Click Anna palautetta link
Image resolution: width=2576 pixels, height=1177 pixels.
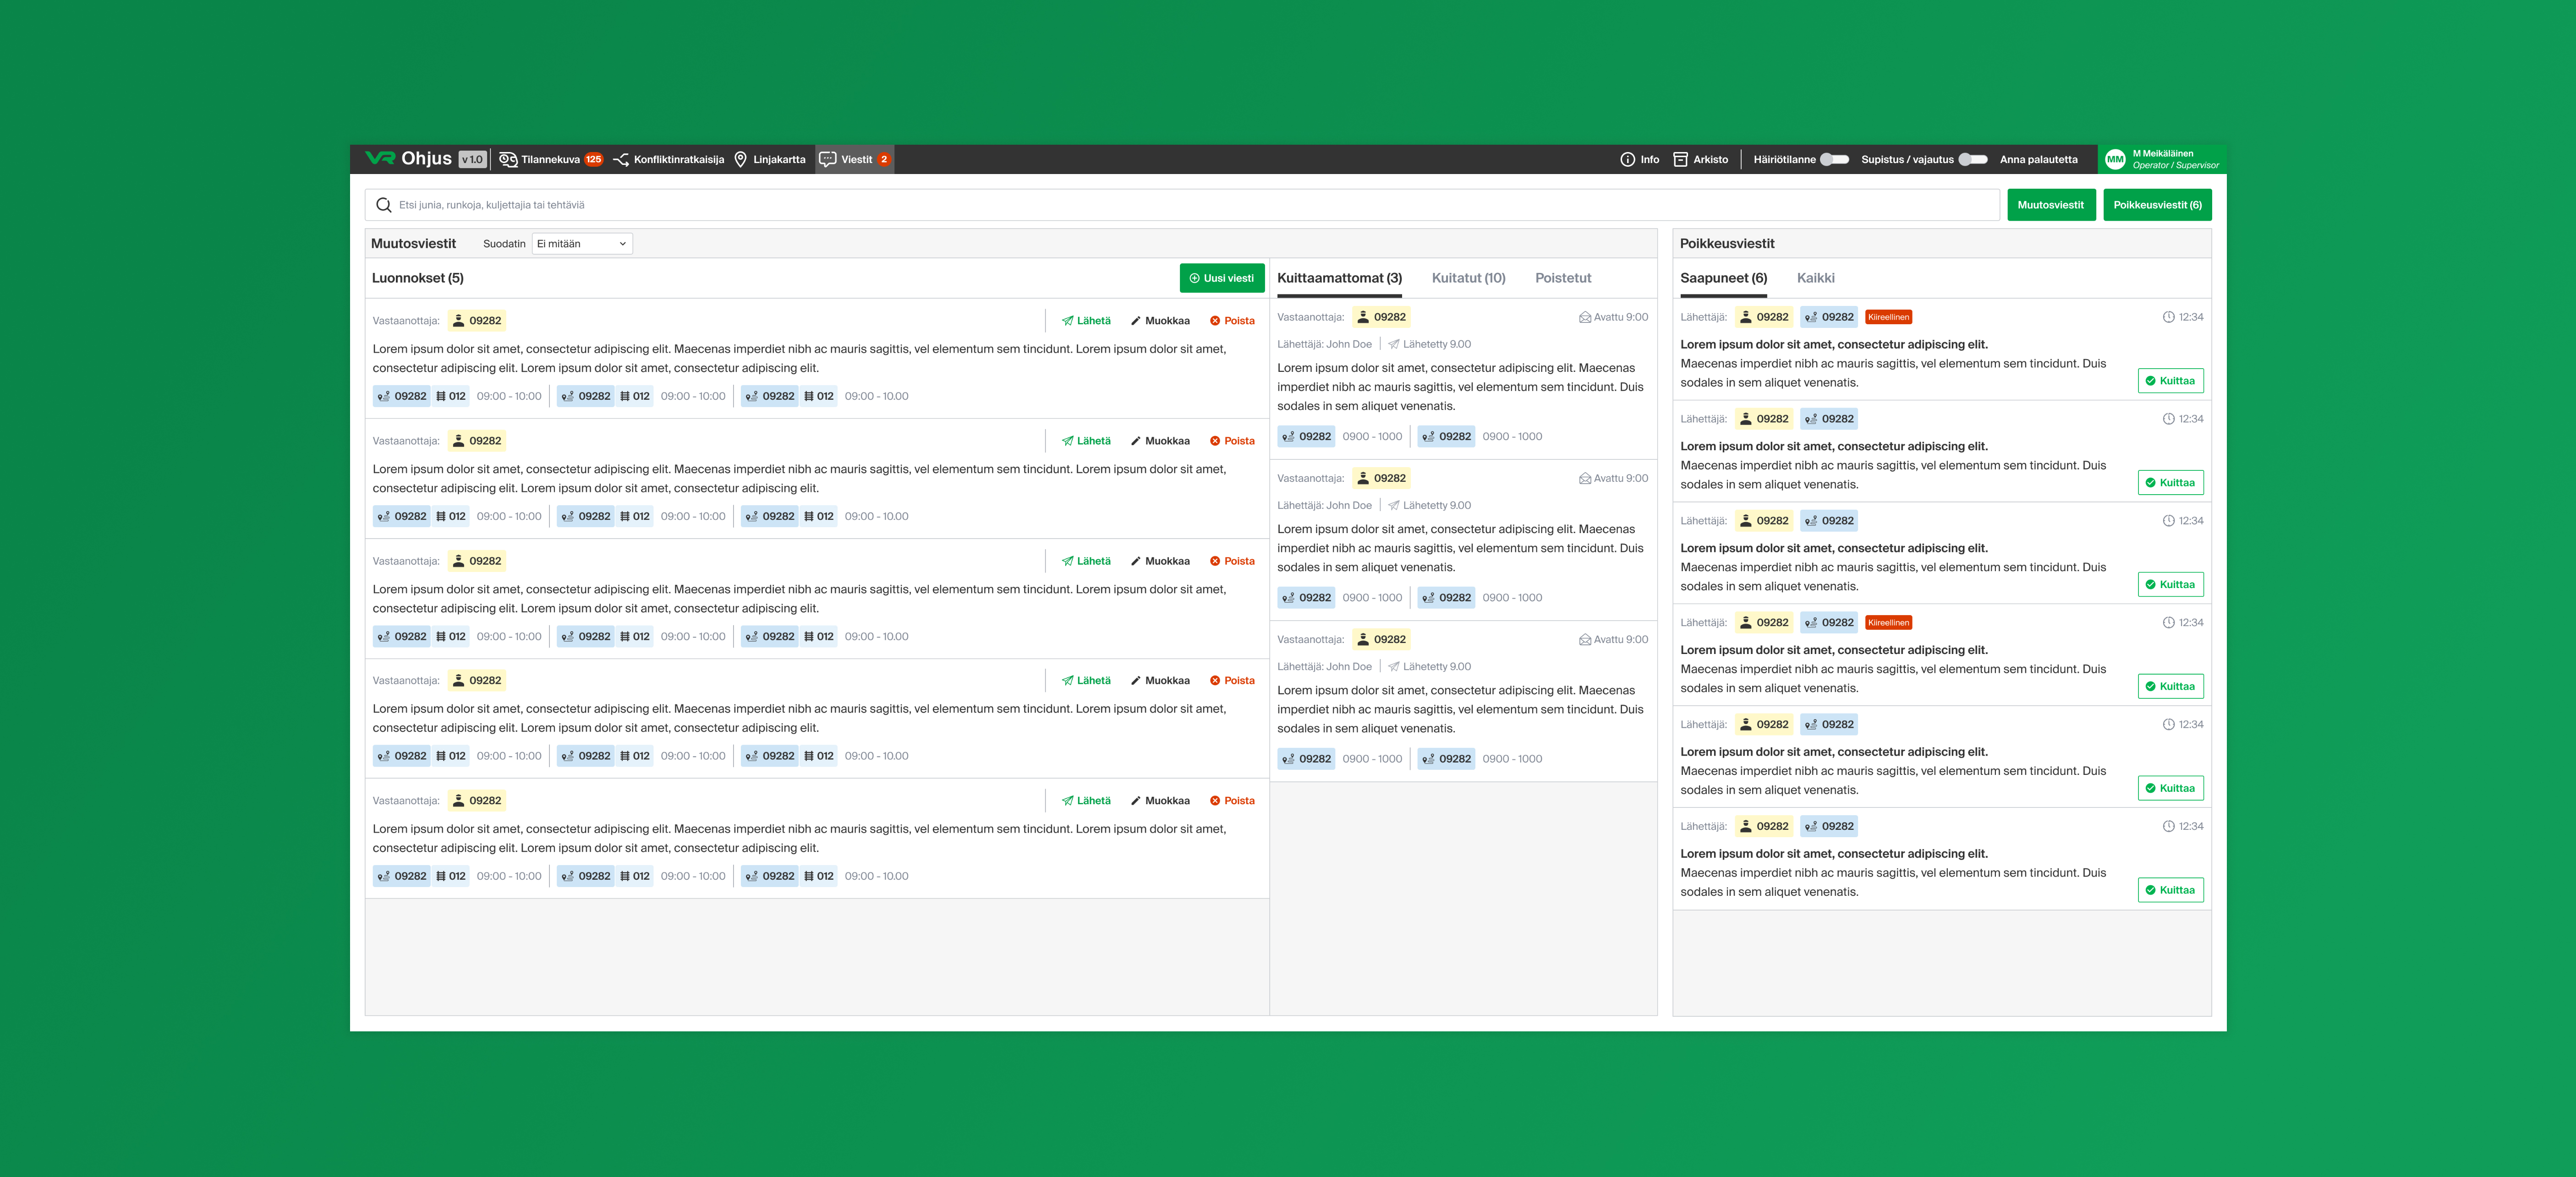coord(2038,159)
